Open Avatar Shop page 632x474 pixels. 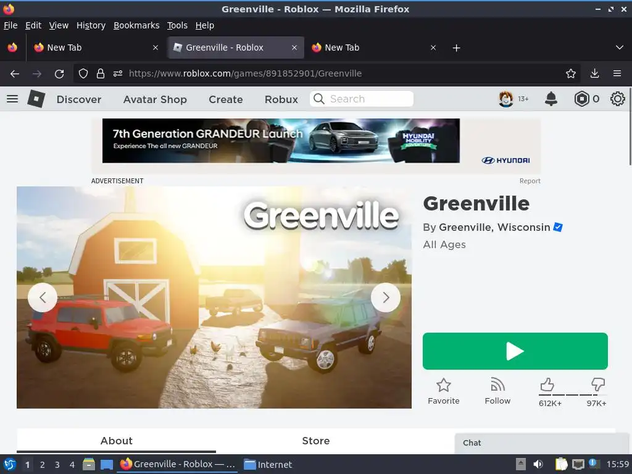pos(155,99)
